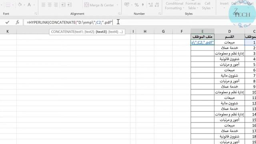Apply Align Right icon
This screenshot has height=144, width=256.
pos(56,5)
